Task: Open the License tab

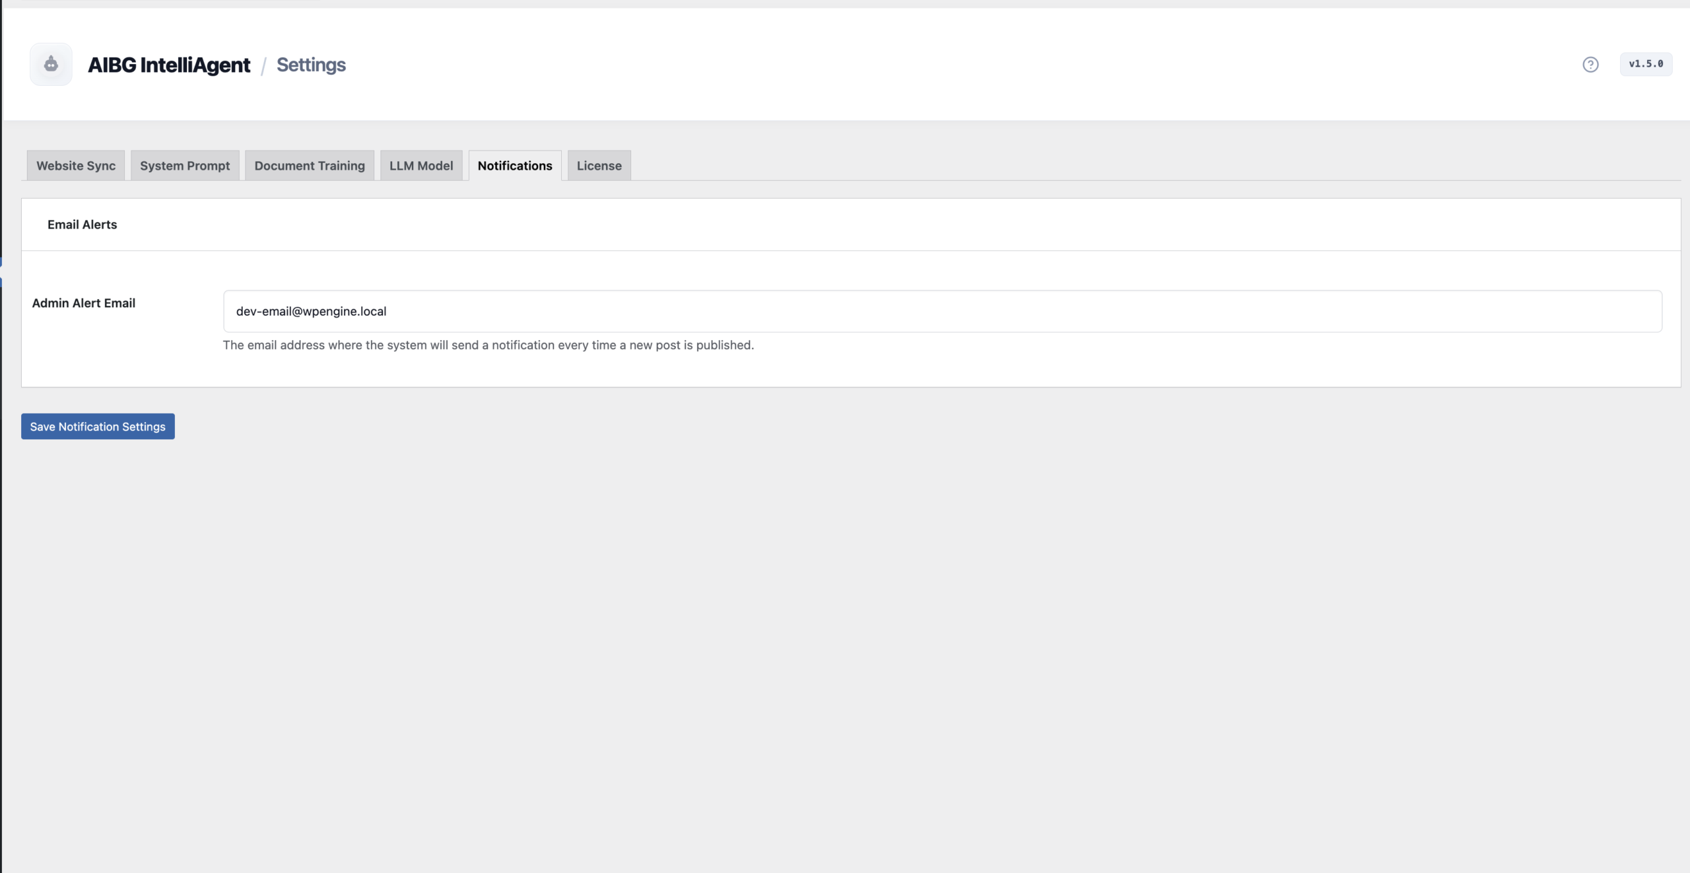Action: [x=599, y=166]
